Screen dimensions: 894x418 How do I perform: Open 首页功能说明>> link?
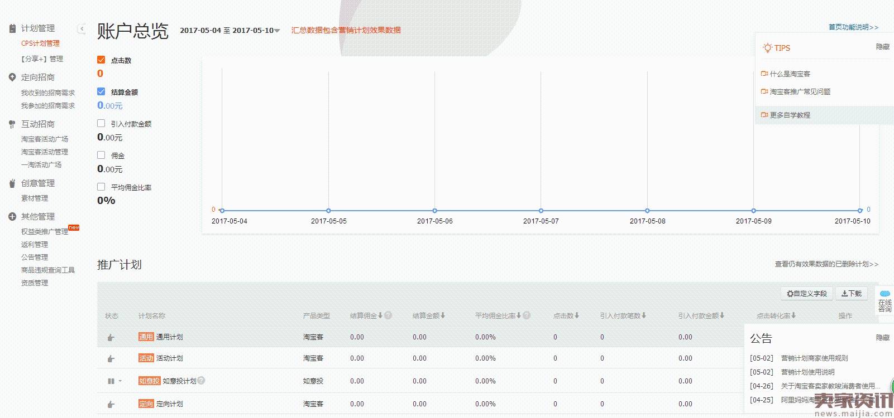853,27
